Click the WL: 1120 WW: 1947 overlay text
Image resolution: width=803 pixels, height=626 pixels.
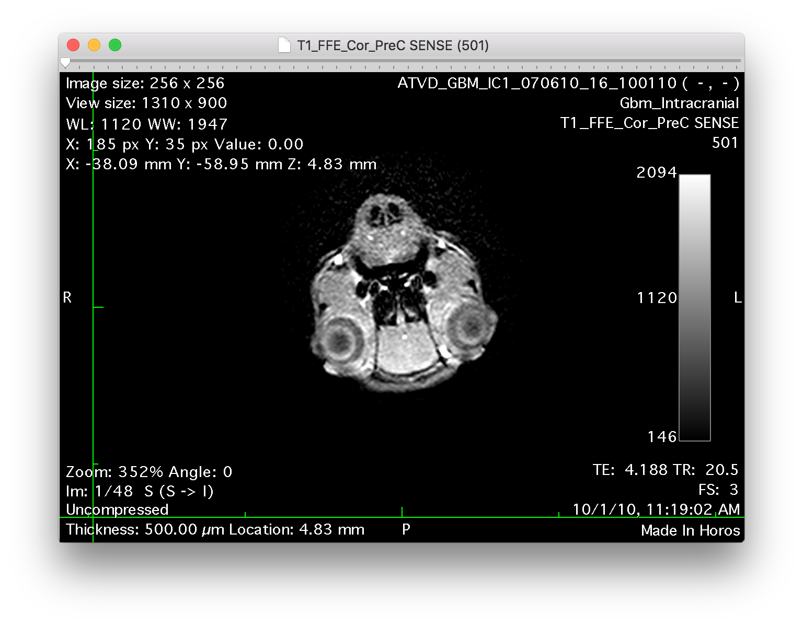pyautogui.click(x=147, y=124)
